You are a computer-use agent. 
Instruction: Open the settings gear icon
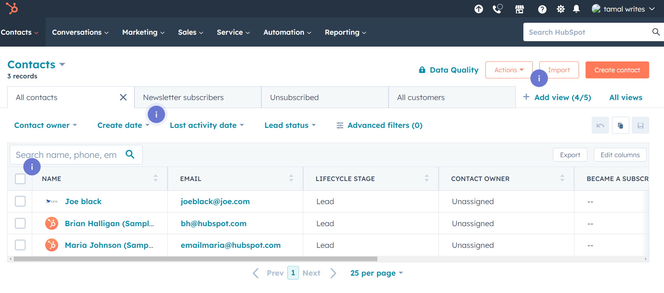[561, 9]
